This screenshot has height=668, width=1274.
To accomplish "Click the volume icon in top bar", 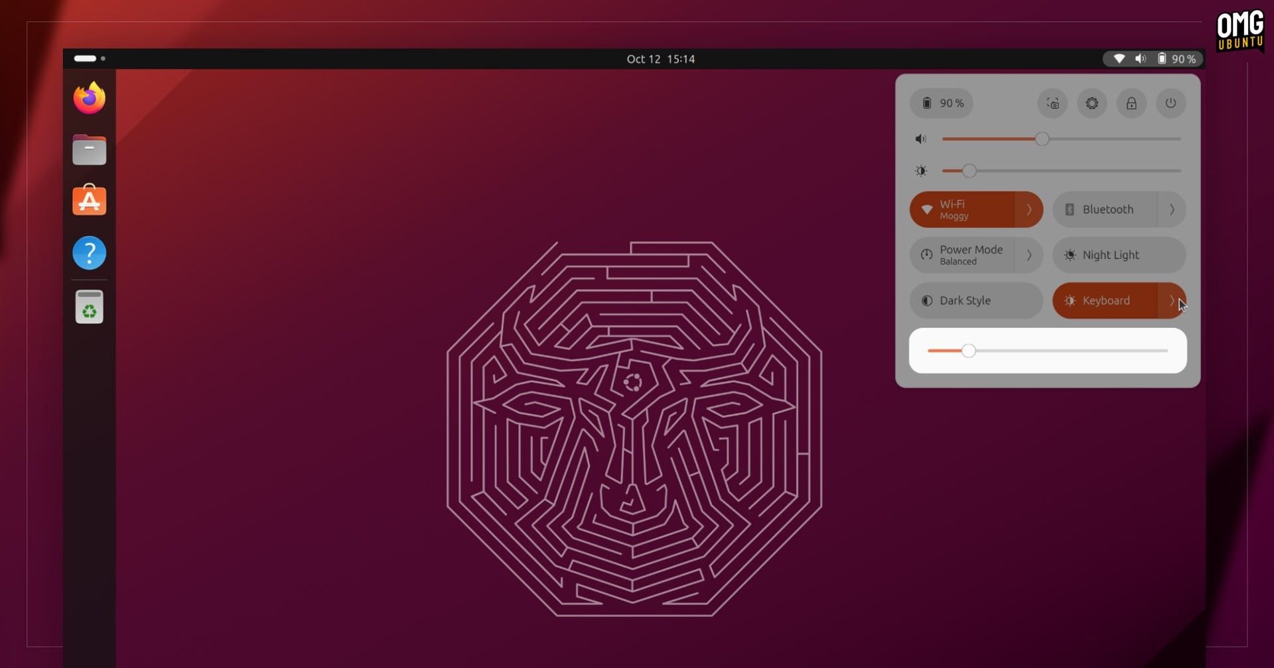I will tap(1140, 59).
